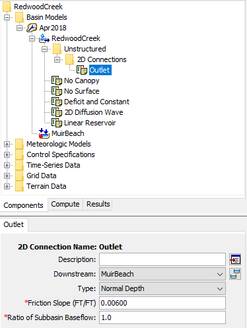Screen dimensions: 247x328
Task: Select the Apr2018 tree item label
Action: pyautogui.click(x=53, y=28)
